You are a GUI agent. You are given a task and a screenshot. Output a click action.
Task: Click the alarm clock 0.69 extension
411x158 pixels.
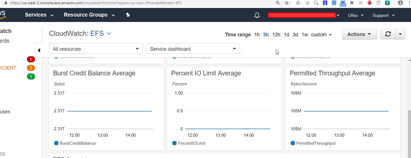coord(343,3)
